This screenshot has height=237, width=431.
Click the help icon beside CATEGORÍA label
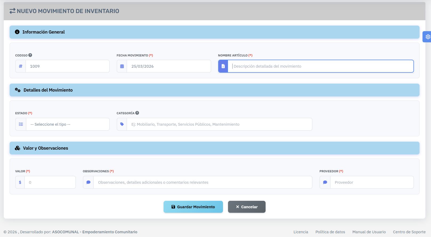pyautogui.click(x=137, y=113)
